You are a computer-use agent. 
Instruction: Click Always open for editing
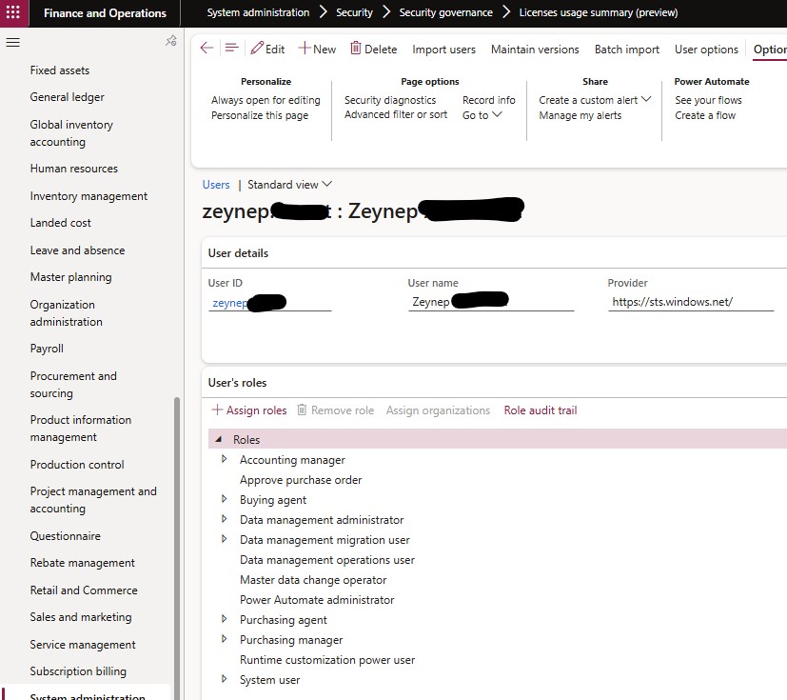click(266, 100)
